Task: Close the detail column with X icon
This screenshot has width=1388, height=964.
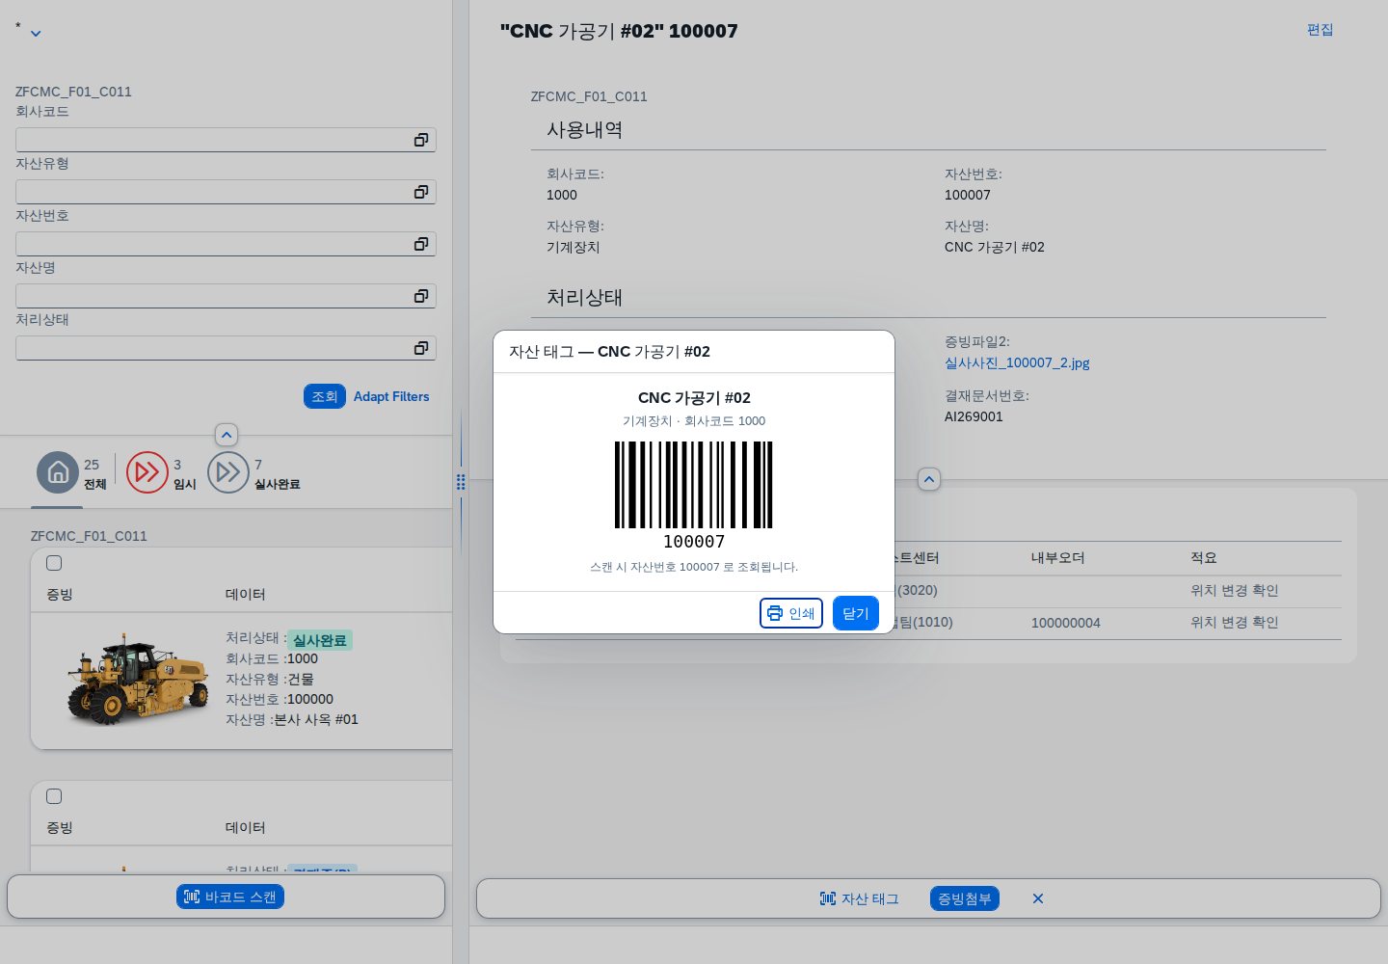Action: coord(1038,898)
